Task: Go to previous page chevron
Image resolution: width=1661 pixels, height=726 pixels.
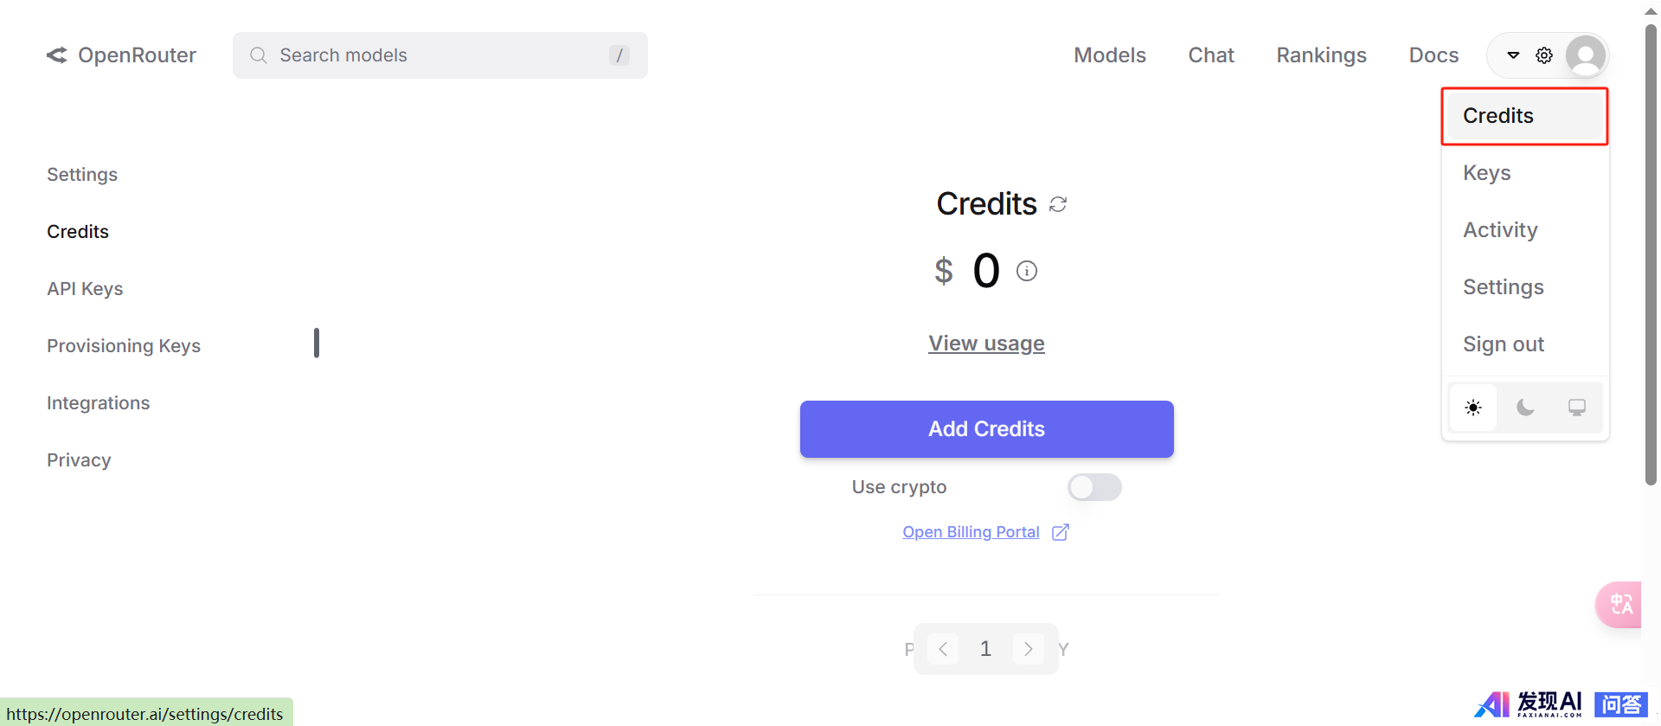Action: (943, 649)
